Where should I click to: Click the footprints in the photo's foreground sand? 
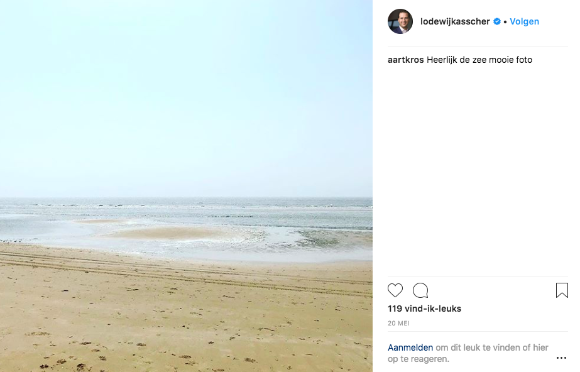tap(82, 361)
